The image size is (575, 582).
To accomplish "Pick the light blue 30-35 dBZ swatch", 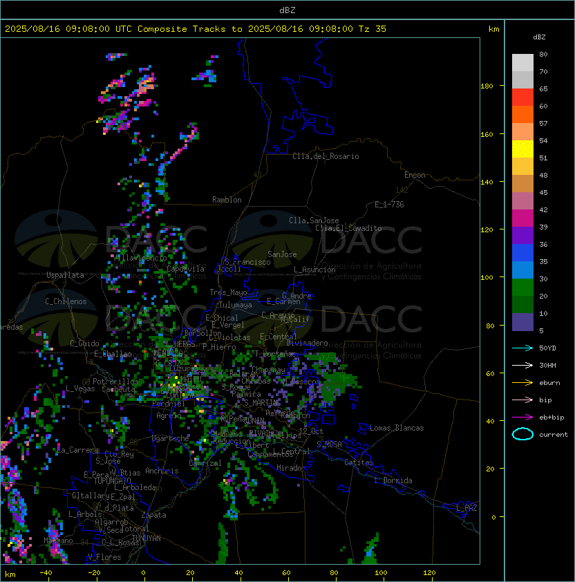I will coord(522,270).
